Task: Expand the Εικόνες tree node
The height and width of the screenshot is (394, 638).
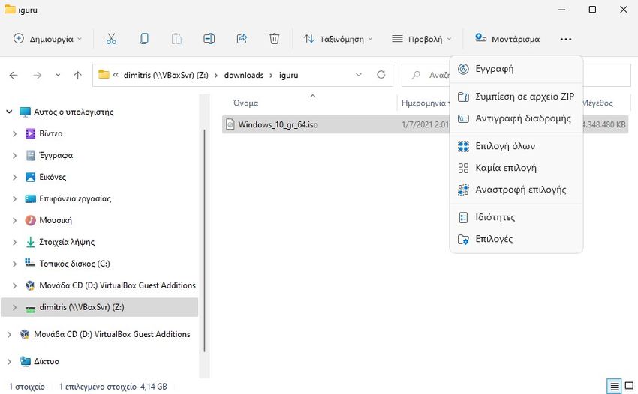Action: point(15,177)
